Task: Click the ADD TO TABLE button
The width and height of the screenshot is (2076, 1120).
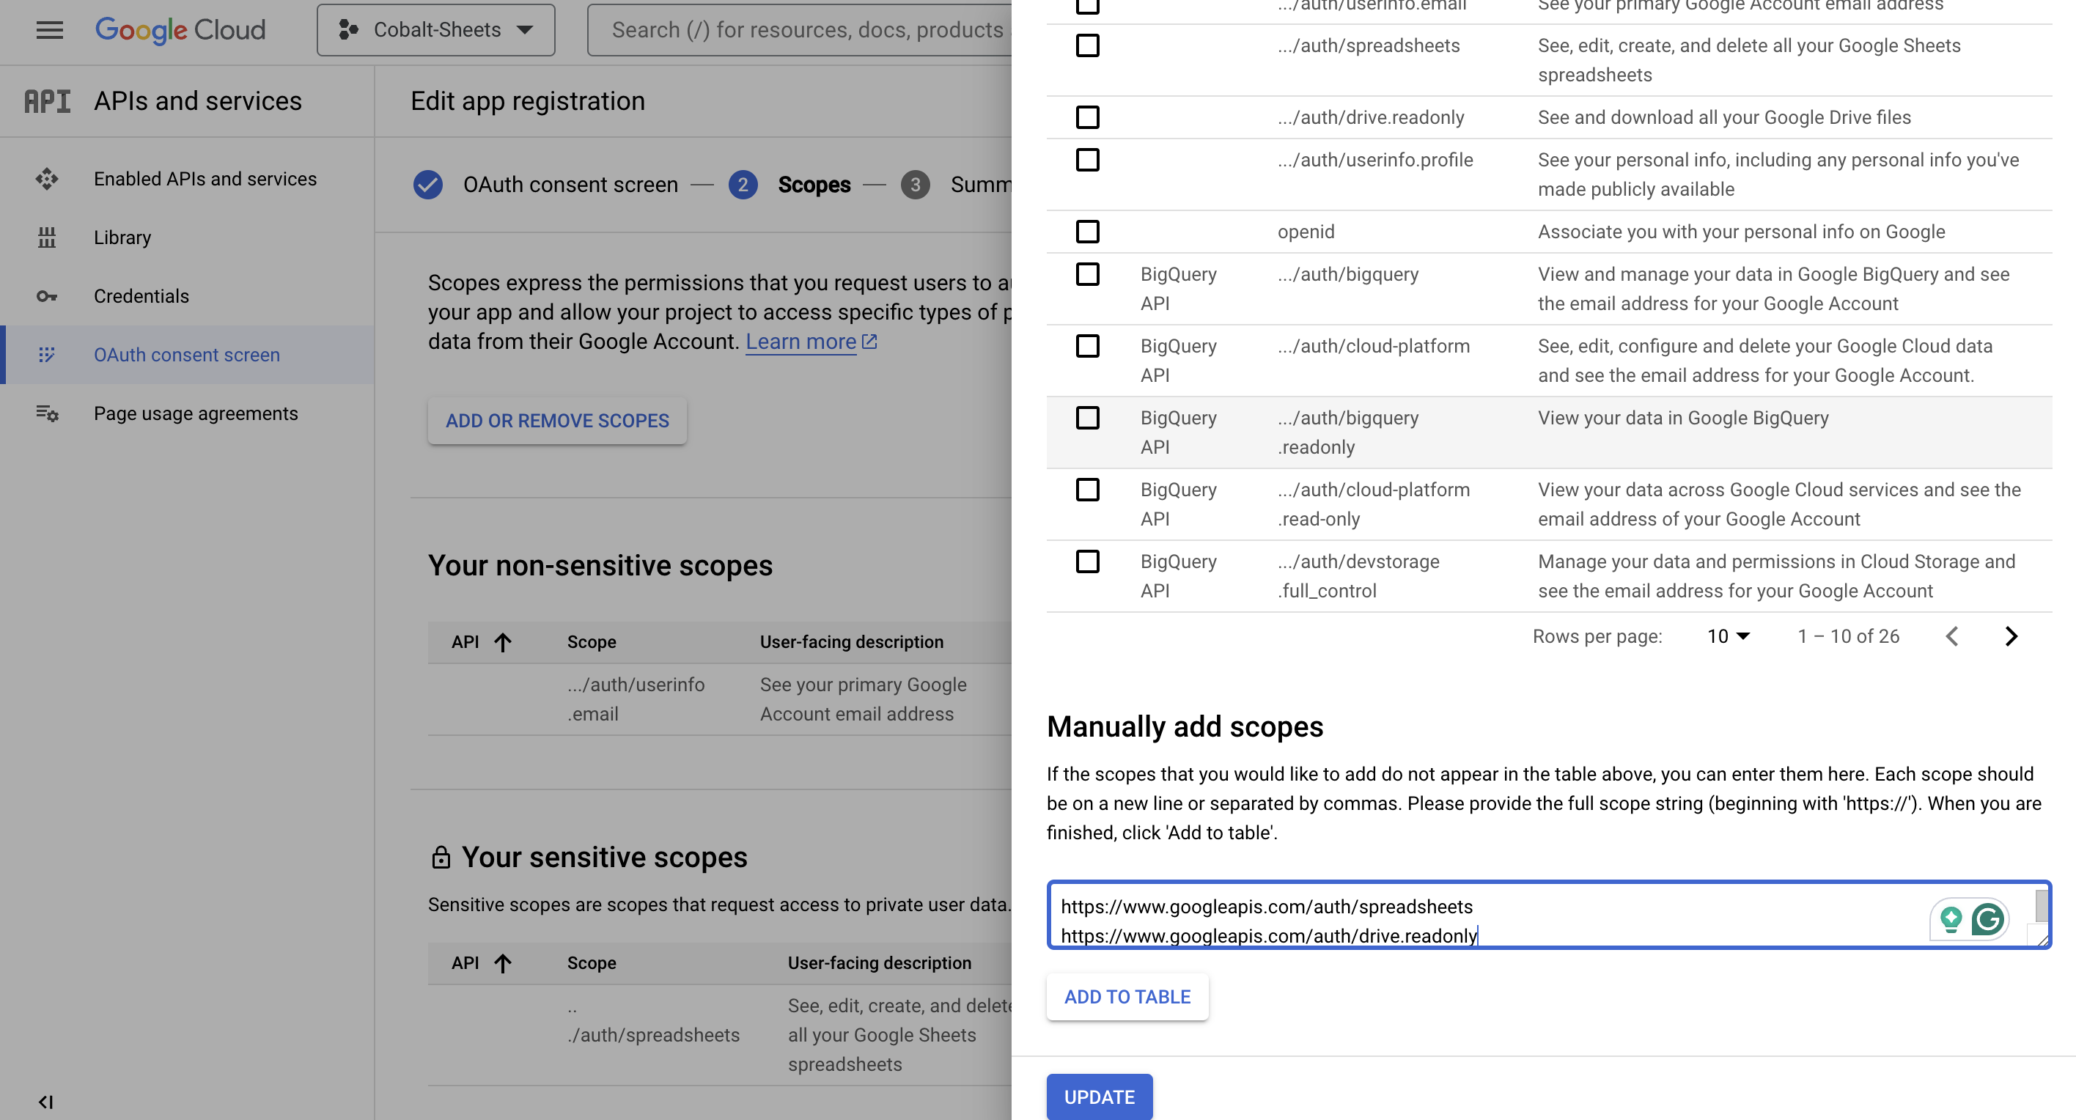Action: click(1127, 997)
